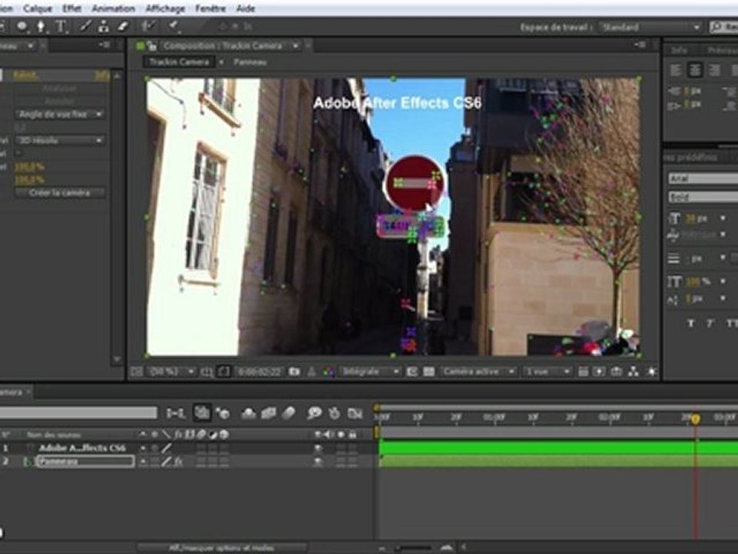Enable draft 3D in timeline
Screen dimensions: 738x554
click(223, 413)
